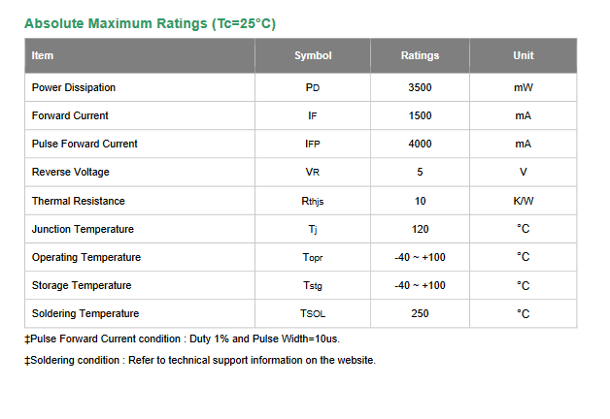Click the Storage Temperature range value
The width and height of the screenshot is (610, 419).
pos(420,285)
